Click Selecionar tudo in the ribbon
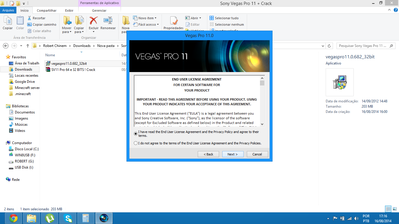This screenshot has height=224, width=399. (224, 18)
